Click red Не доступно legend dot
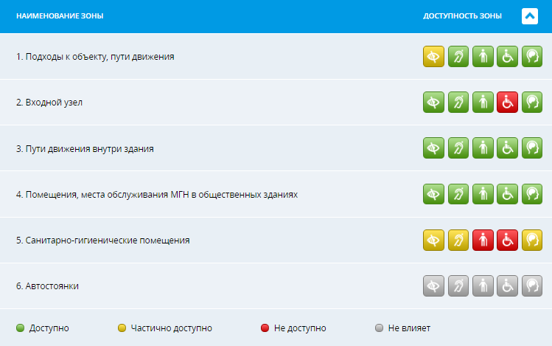The image size is (552, 346). tap(265, 328)
